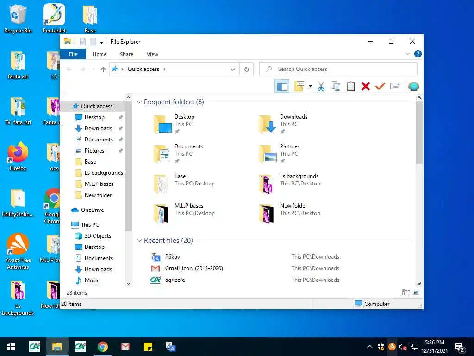Screen dimensions: 474x356
Task: Select the Avast Free Antivirus desktop icon
Action: click(18, 251)
